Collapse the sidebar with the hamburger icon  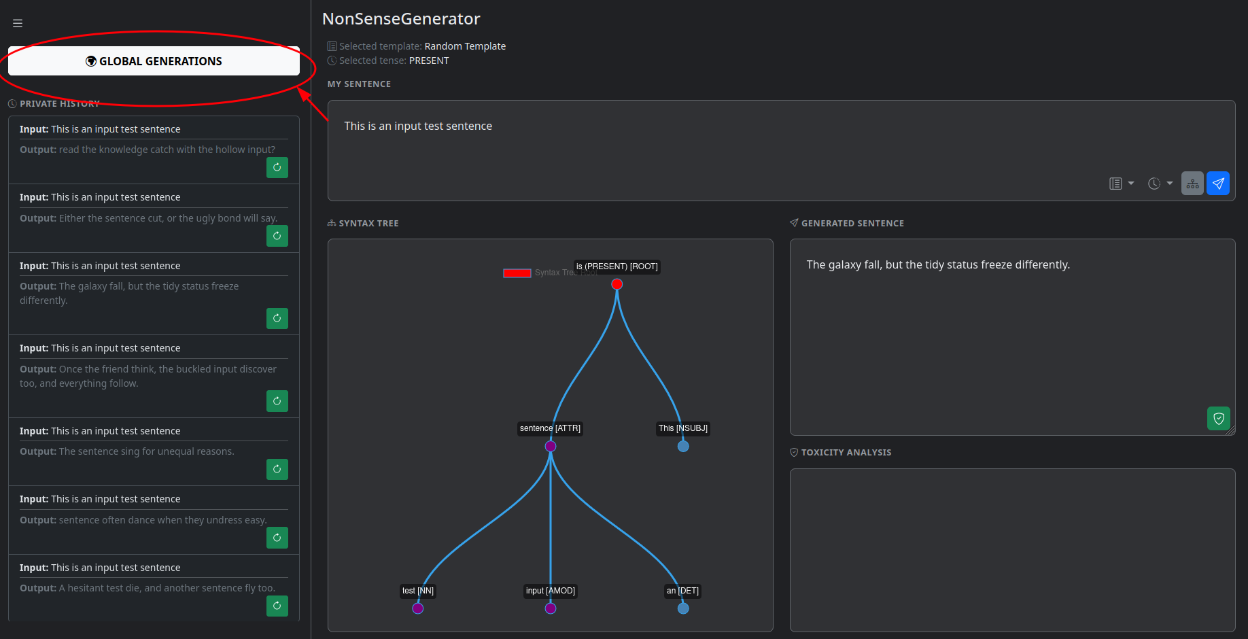click(x=18, y=23)
